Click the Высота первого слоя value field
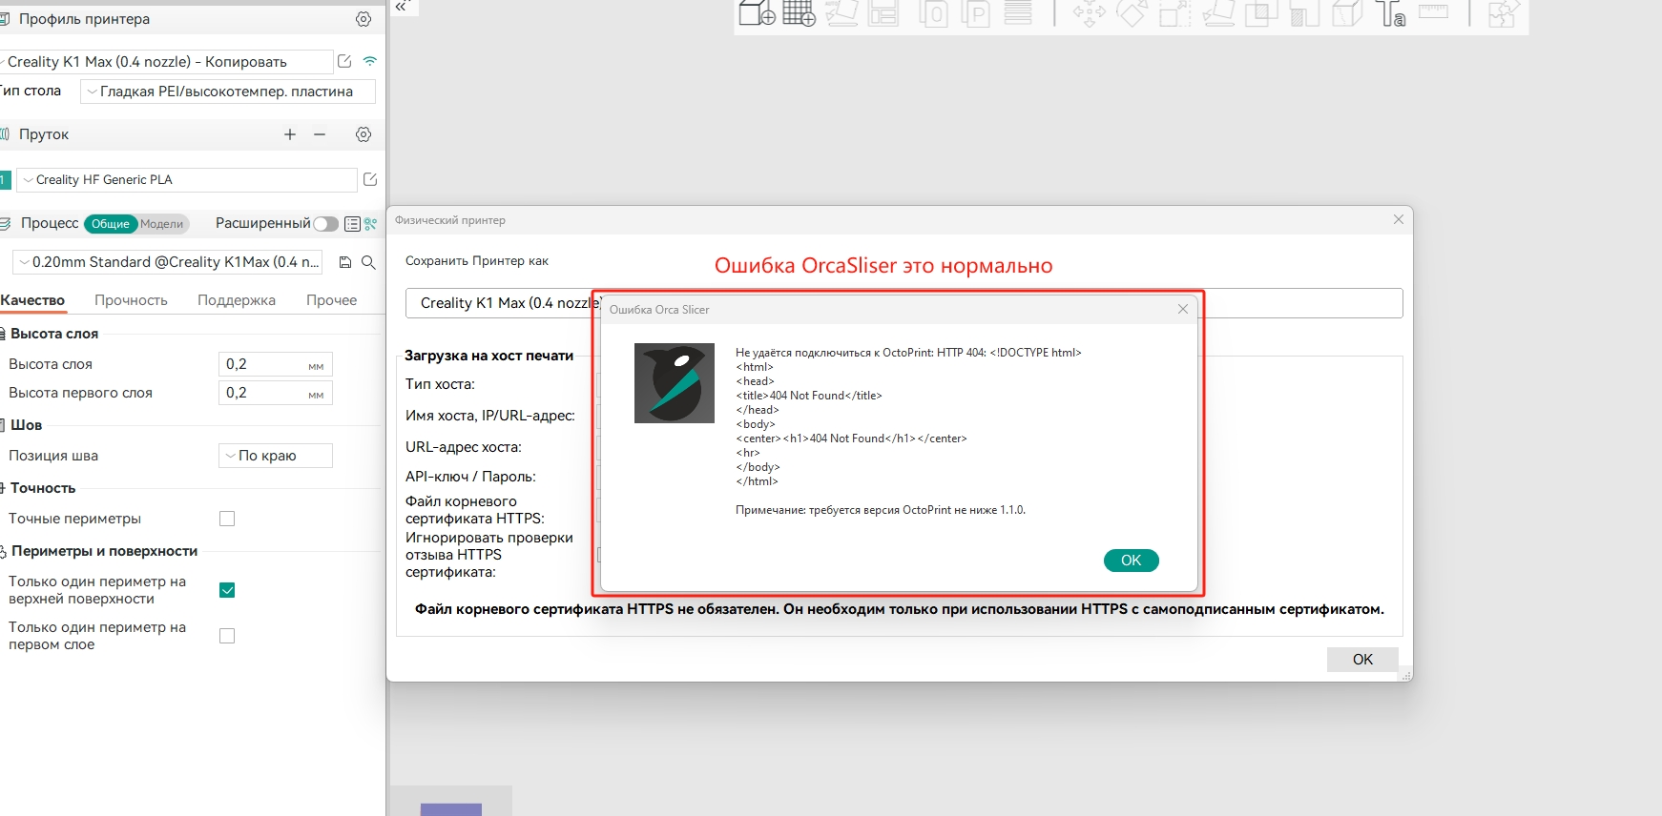 276,393
